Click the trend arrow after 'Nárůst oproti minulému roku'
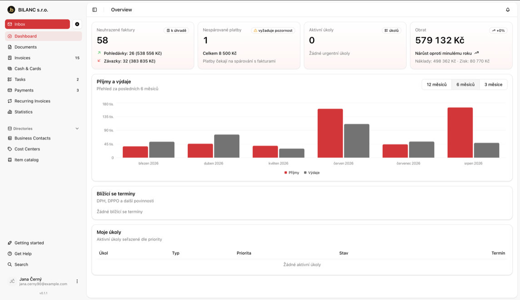Screen dimensions: 520x300 pyautogui.click(x=476, y=53)
